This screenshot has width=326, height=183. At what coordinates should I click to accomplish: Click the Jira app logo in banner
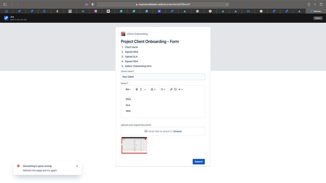pyautogui.click(x=6, y=18)
